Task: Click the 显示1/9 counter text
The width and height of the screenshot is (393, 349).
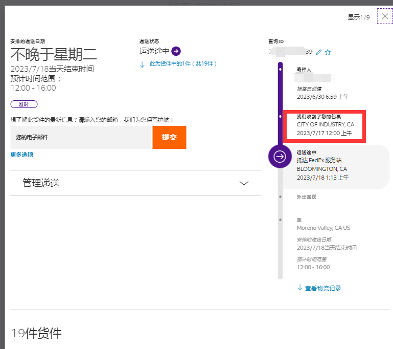Action: pos(359,17)
